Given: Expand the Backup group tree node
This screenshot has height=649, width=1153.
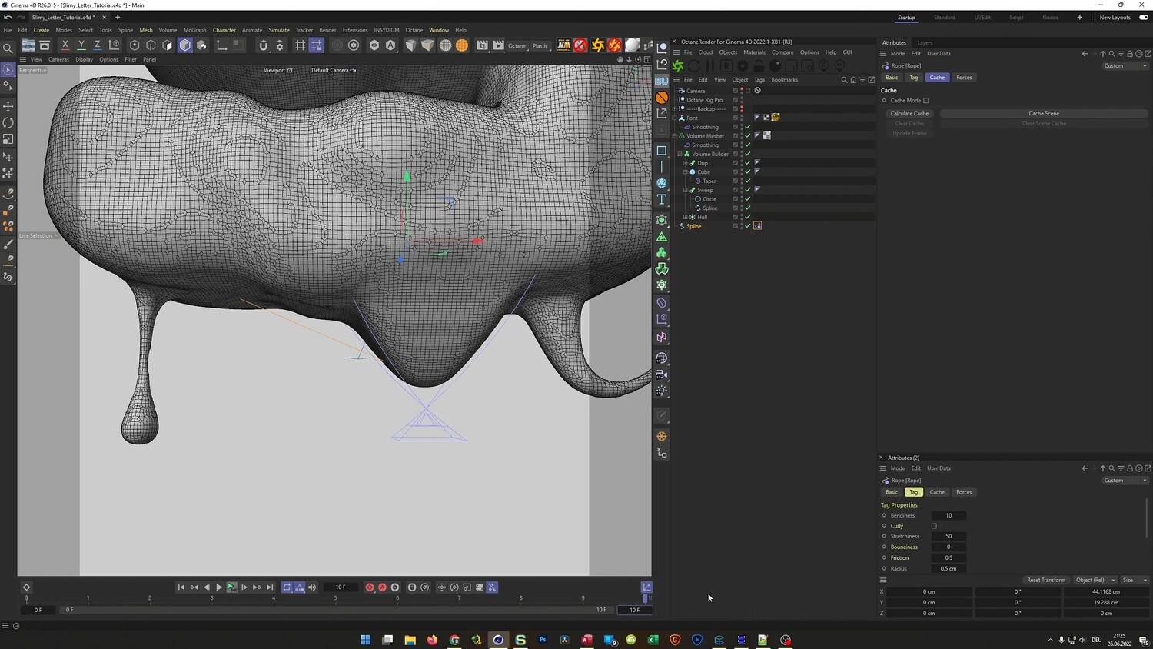Looking at the screenshot, I should (675, 109).
